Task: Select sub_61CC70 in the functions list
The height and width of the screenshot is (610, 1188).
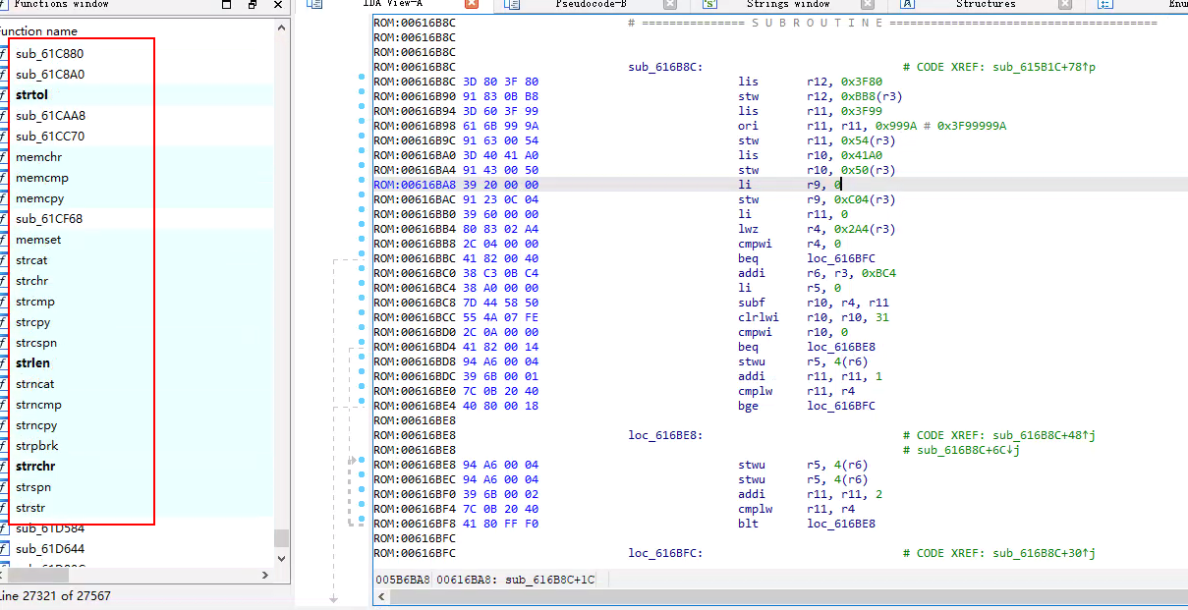Action: (50, 136)
